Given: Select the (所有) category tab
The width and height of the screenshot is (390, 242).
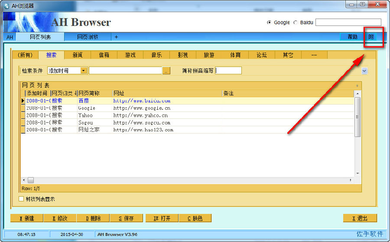Looking at the screenshot, I should tap(26, 55).
